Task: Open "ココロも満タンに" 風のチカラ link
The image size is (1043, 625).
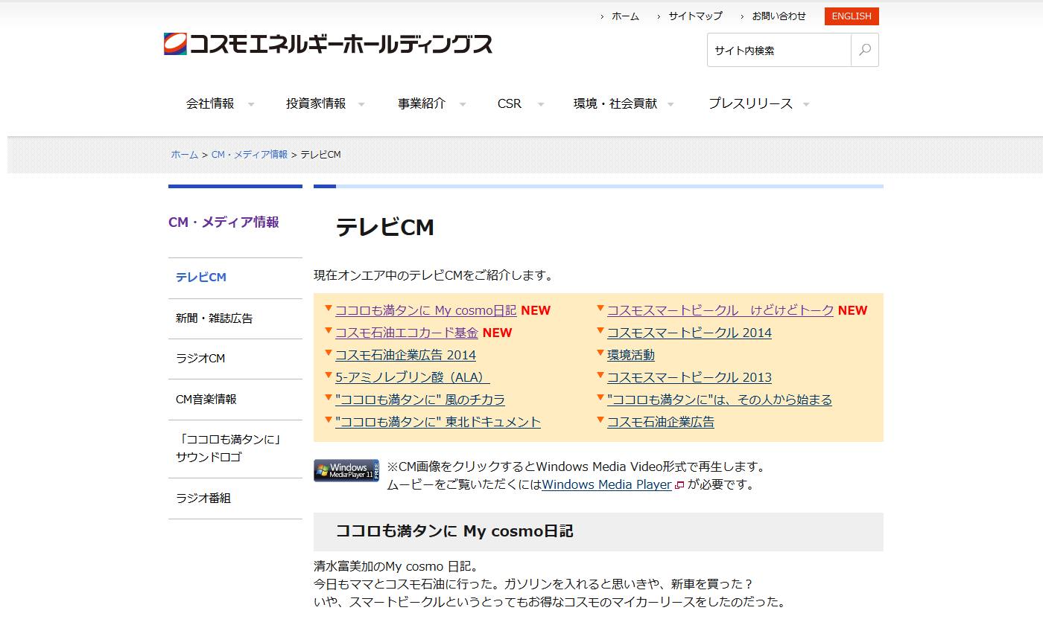Action: click(x=420, y=400)
